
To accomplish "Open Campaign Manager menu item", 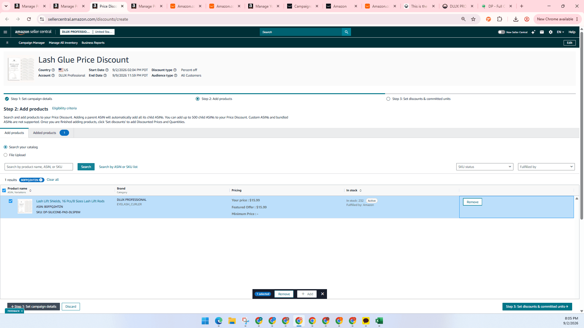I will (32, 43).
